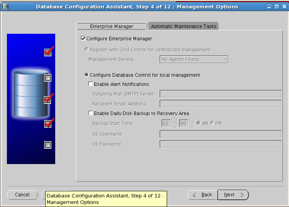Screen dimensions: 289x207
Task: Go Back to the previous step
Action: (202, 195)
